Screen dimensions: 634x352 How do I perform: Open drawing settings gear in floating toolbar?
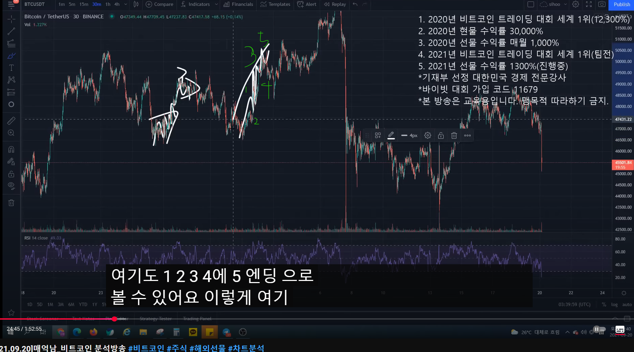[428, 135]
